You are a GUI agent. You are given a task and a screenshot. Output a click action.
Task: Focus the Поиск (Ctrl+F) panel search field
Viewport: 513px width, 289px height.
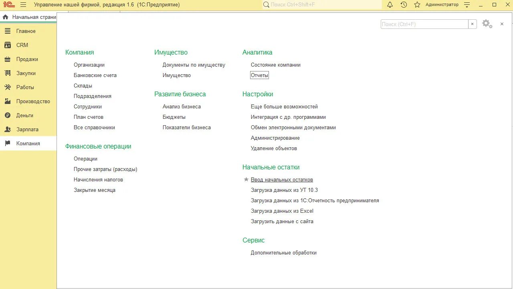pyautogui.click(x=424, y=24)
